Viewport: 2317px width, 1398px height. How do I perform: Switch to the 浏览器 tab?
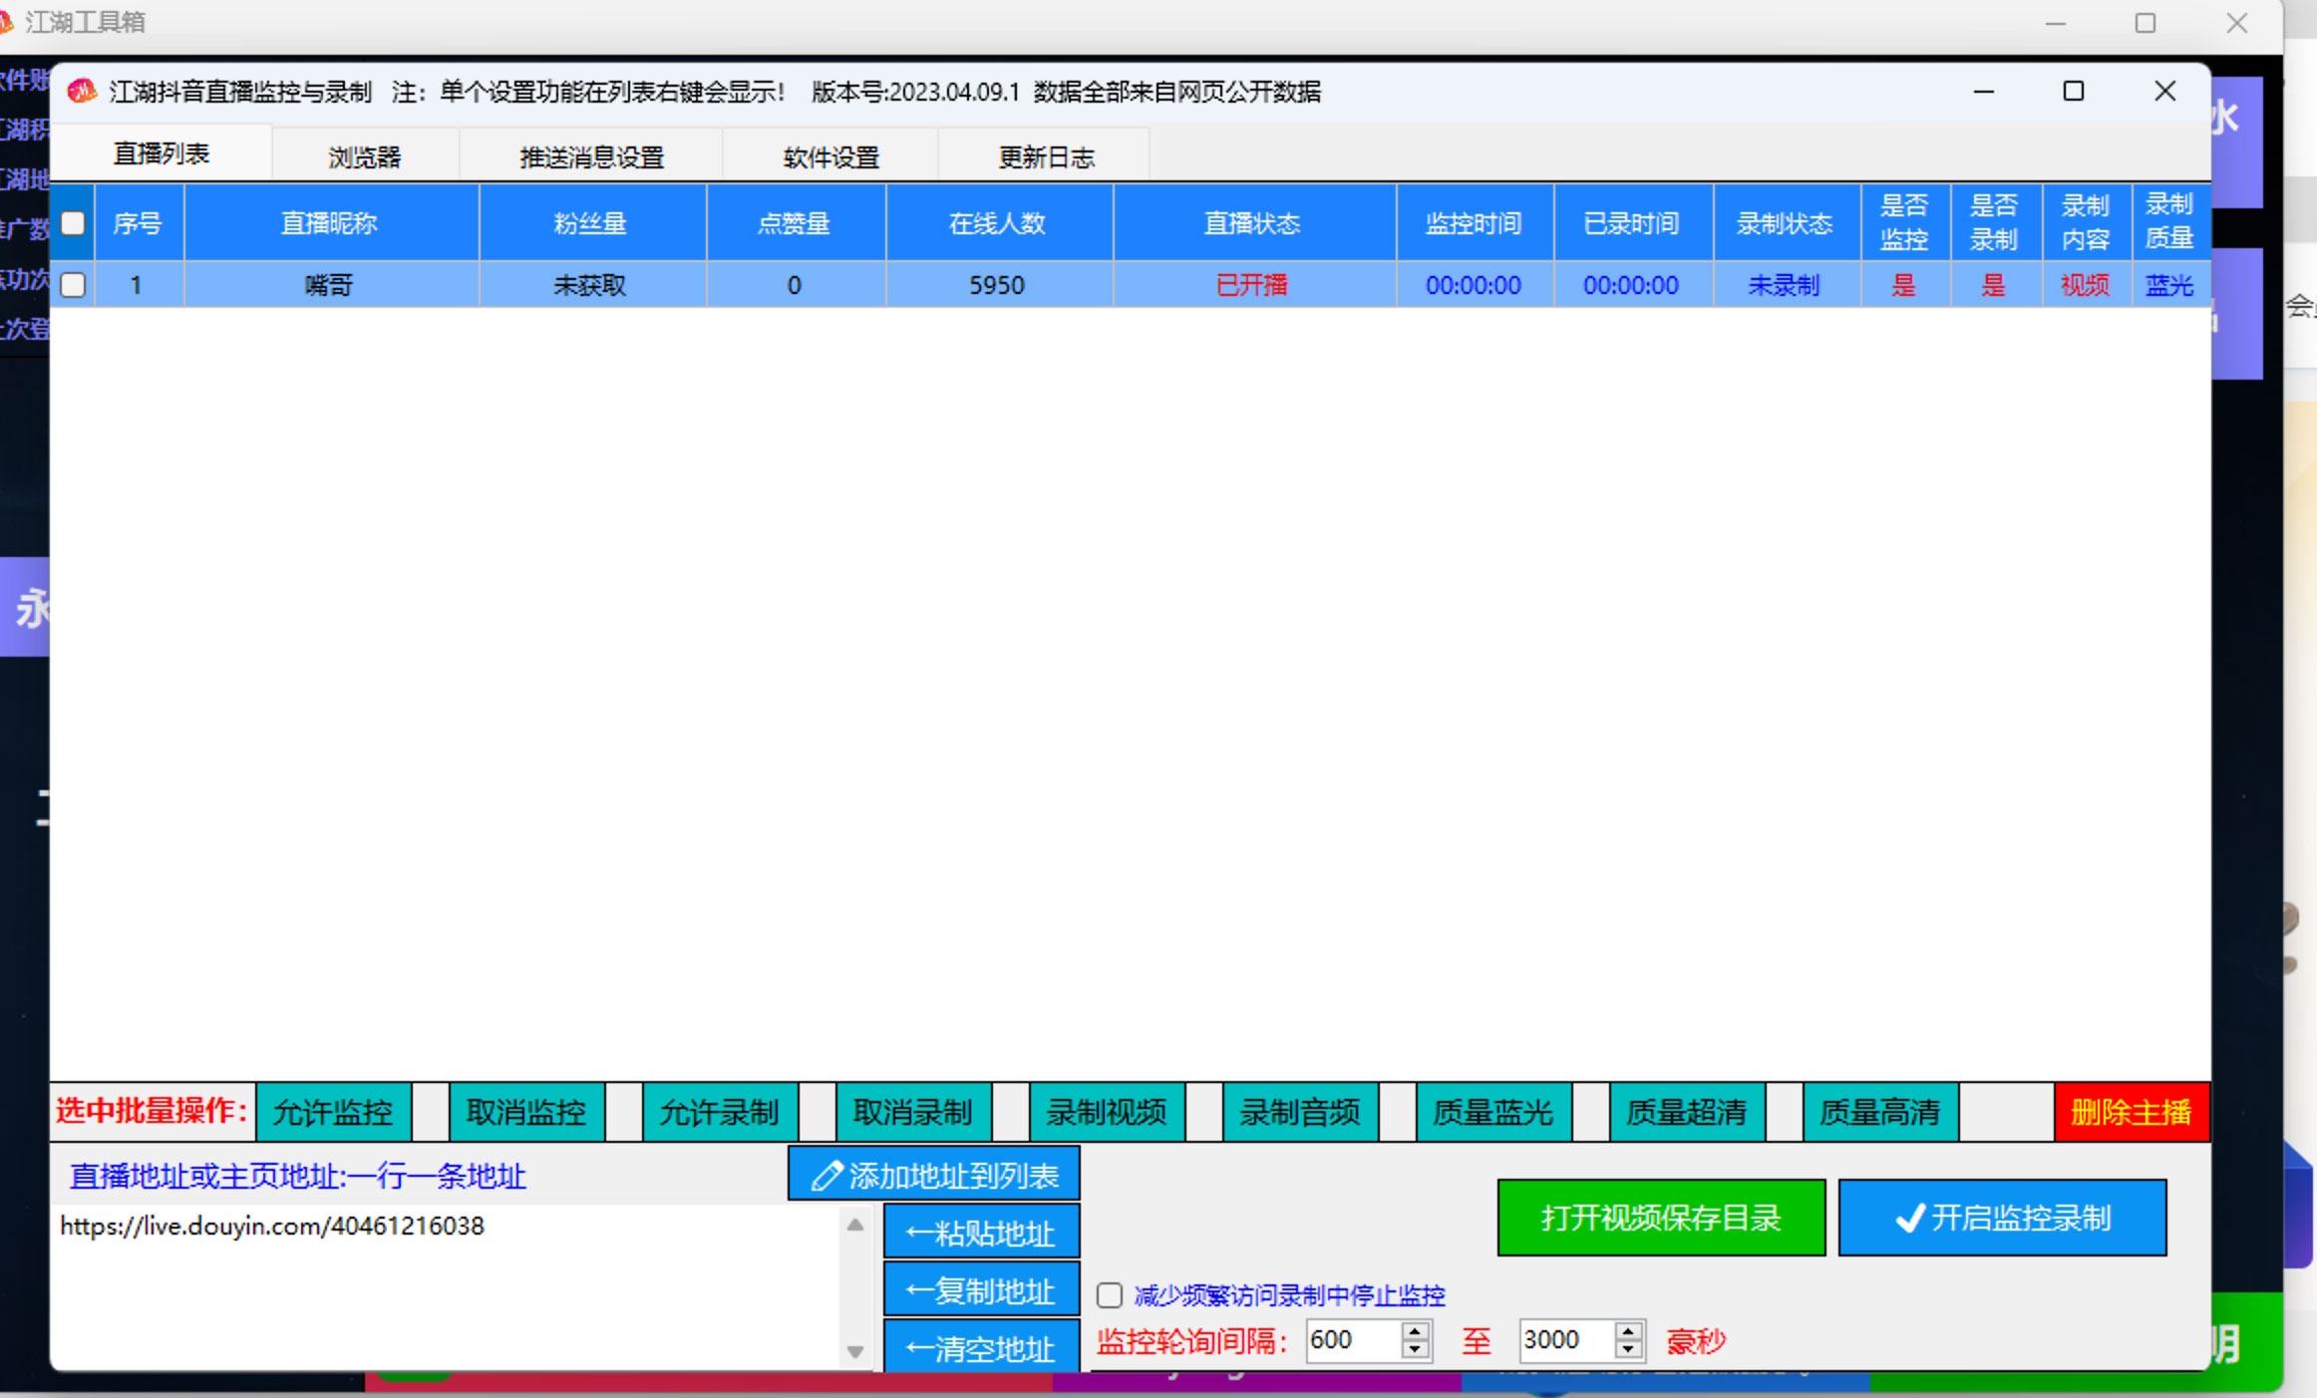tap(365, 154)
